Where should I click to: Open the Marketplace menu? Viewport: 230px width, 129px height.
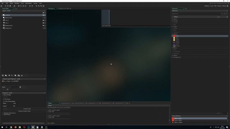pyautogui.click(x=28, y=3)
